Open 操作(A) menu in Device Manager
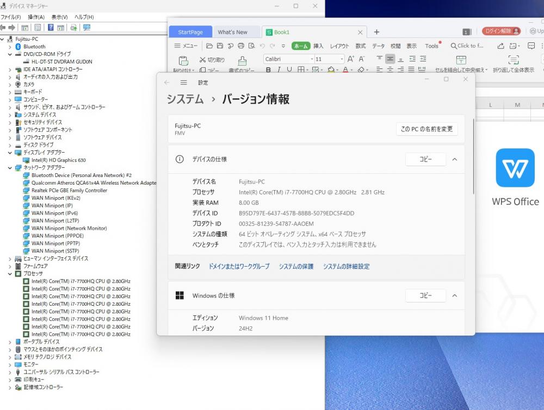This screenshot has height=410, width=544. click(x=36, y=17)
